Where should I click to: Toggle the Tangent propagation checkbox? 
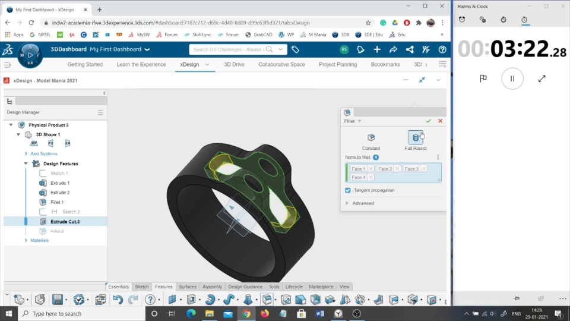point(348,190)
